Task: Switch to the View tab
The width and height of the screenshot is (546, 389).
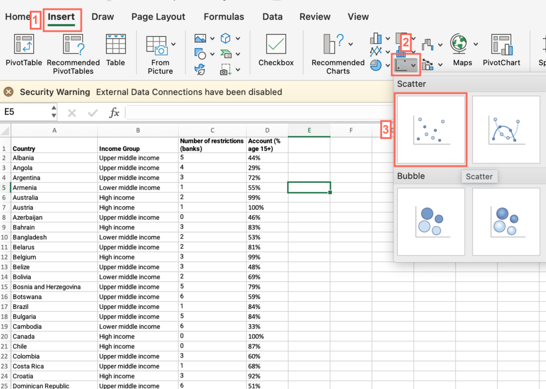Action: (358, 17)
